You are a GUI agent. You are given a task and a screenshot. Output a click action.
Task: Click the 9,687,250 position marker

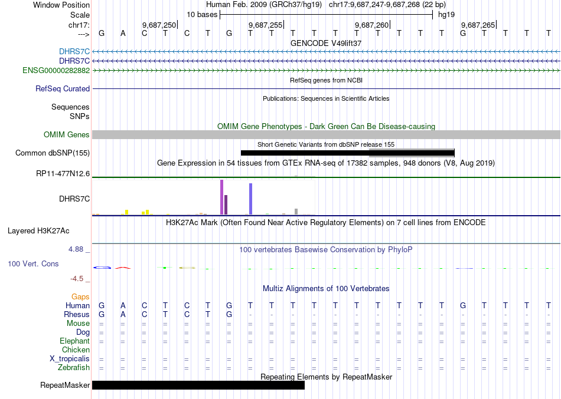tap(159, 25)
